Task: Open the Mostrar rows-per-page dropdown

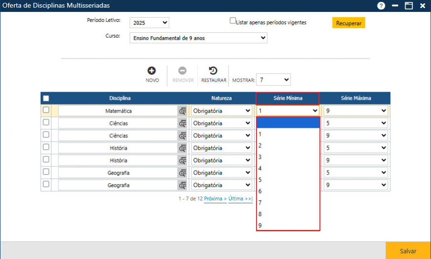Action: (x=273, y=80)
